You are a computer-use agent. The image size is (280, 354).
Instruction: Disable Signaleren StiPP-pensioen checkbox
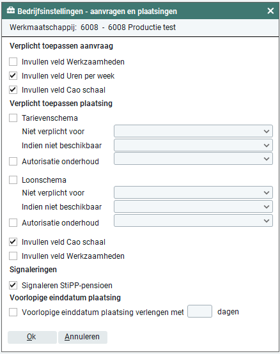click(x=13, y=286)
